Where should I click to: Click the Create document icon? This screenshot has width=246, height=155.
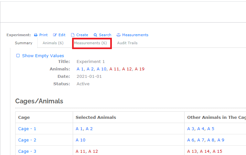73,35
